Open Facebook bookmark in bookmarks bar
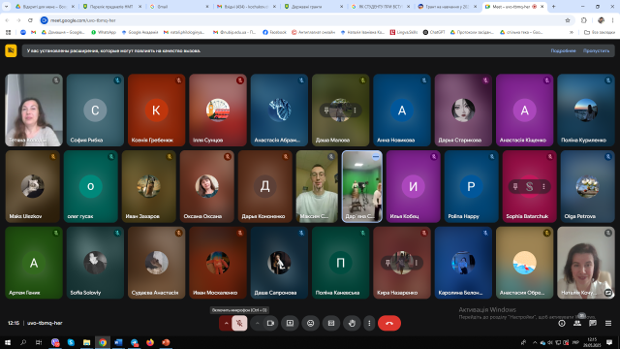Screen dimensions: 620x349 [274, 32]
